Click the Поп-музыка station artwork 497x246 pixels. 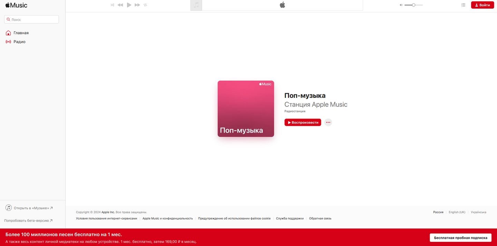point(246,109)
